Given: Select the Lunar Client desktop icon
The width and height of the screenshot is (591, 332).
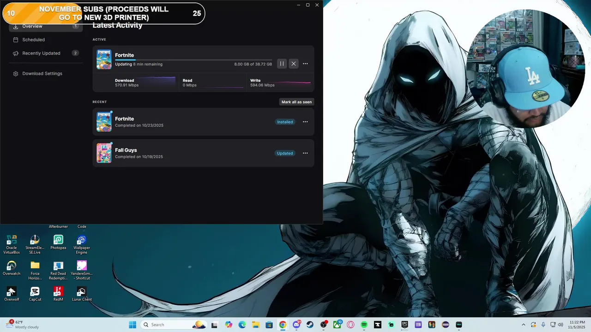Looking at the screenshot, I should tap(82, 294).
